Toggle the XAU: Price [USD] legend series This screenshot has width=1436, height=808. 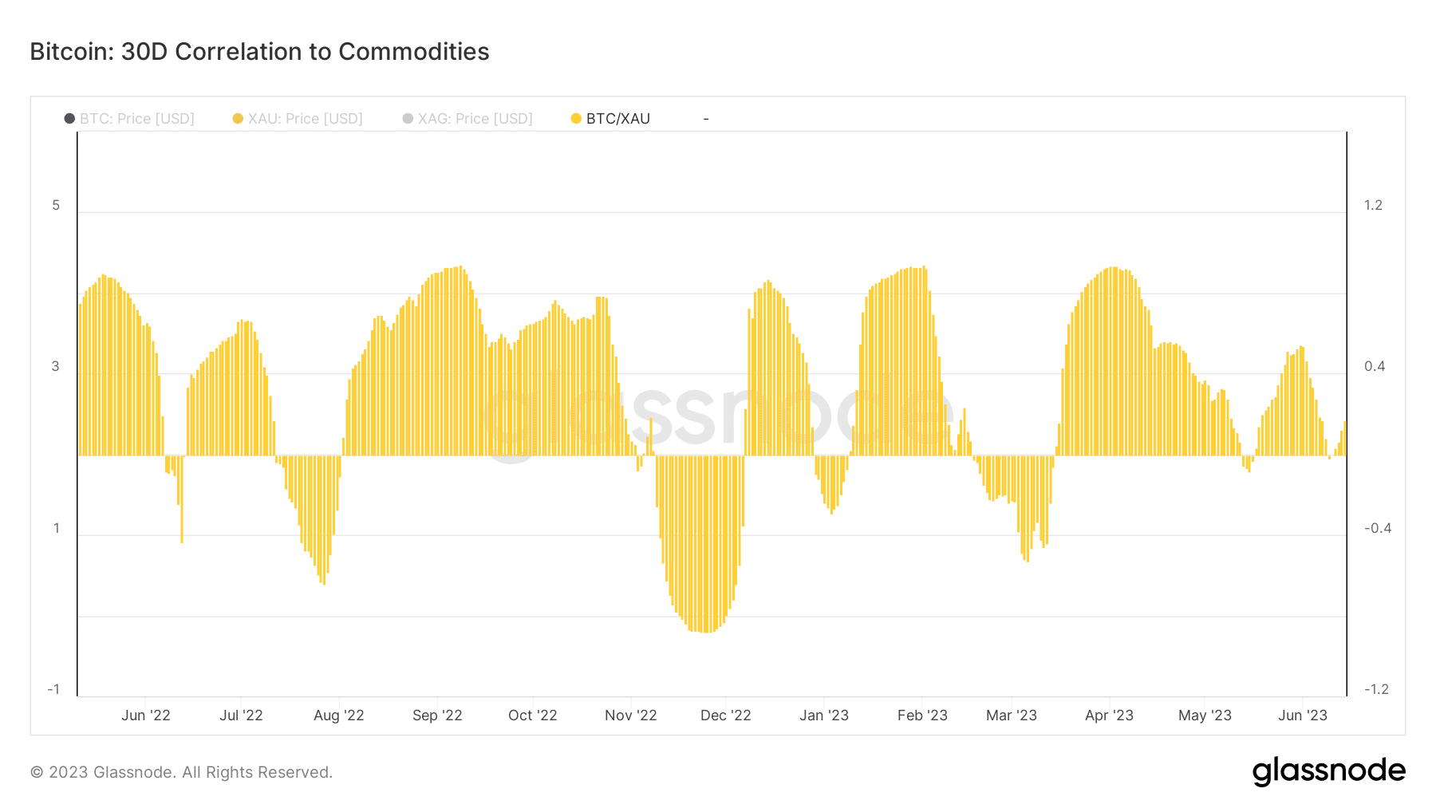298,119
